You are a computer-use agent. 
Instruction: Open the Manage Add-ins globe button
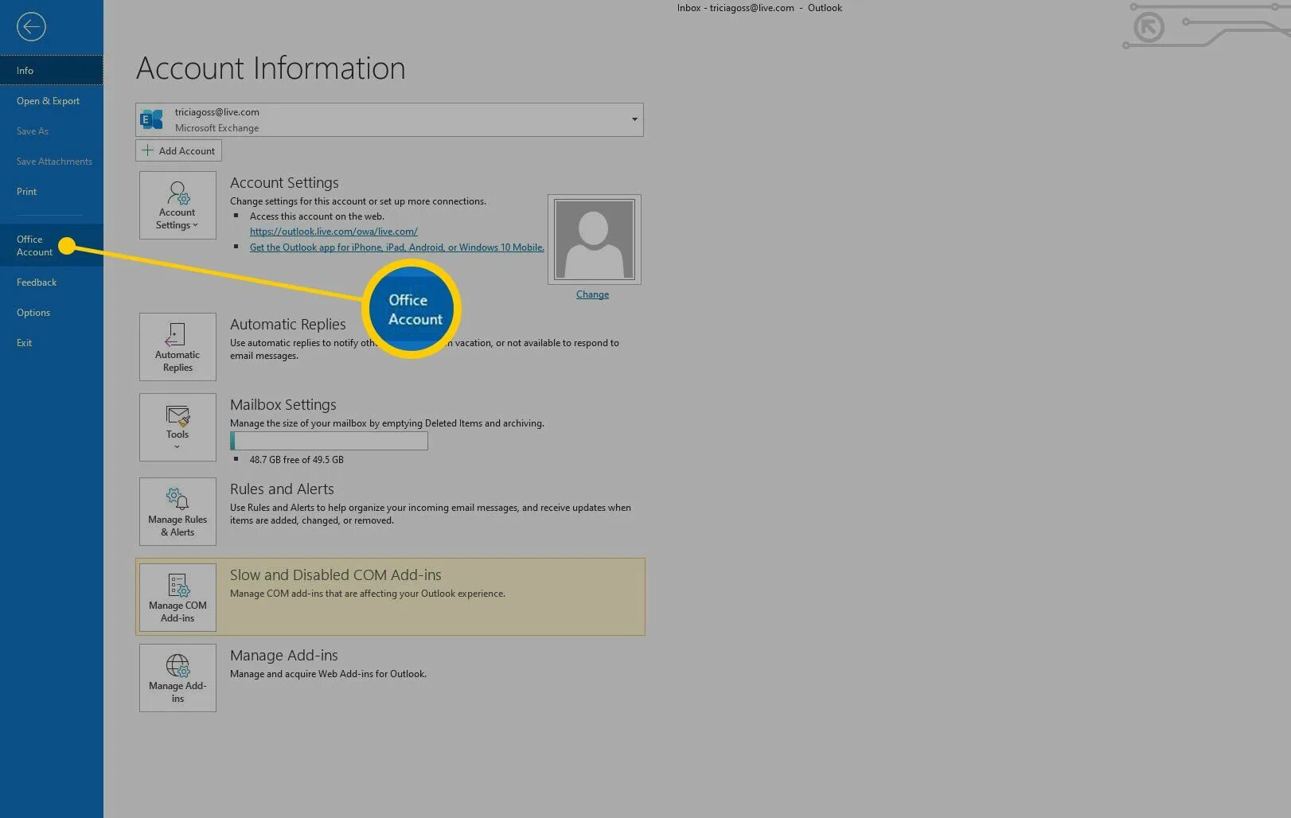pyautogui.click(x=177, y=678)
